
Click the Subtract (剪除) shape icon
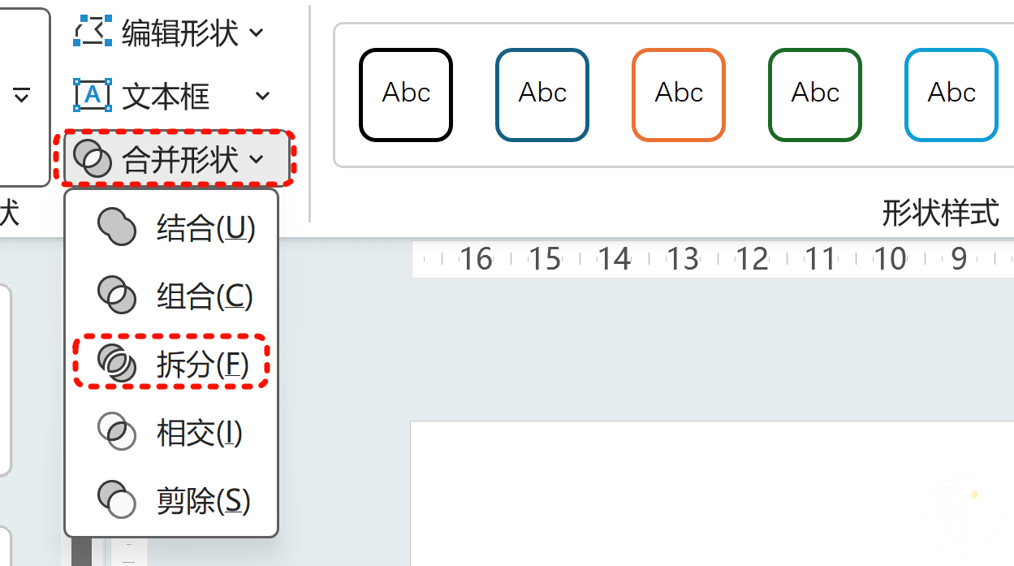pos(116,499)
